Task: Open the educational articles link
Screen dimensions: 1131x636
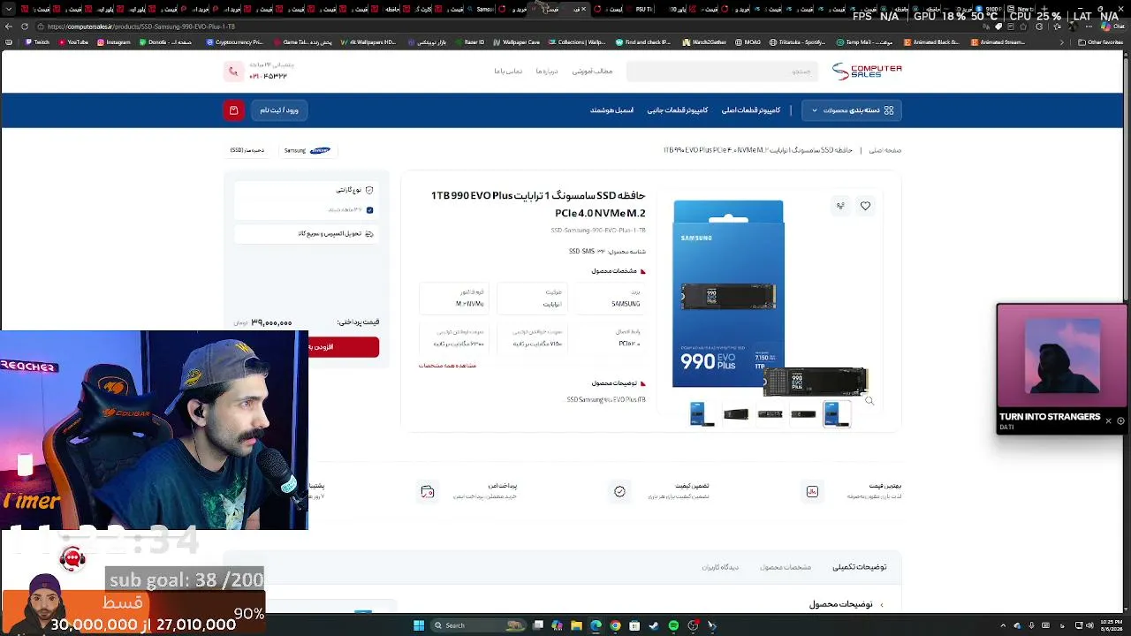Action: (592, 72)
